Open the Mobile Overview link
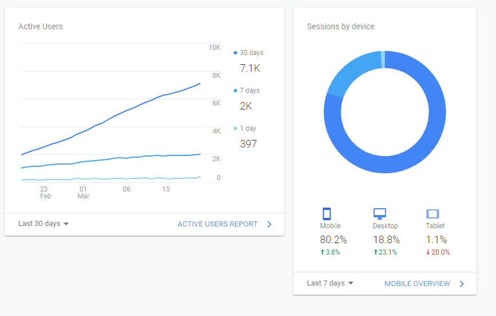This screenshot has width=496, height=316. tap(417, 284)
